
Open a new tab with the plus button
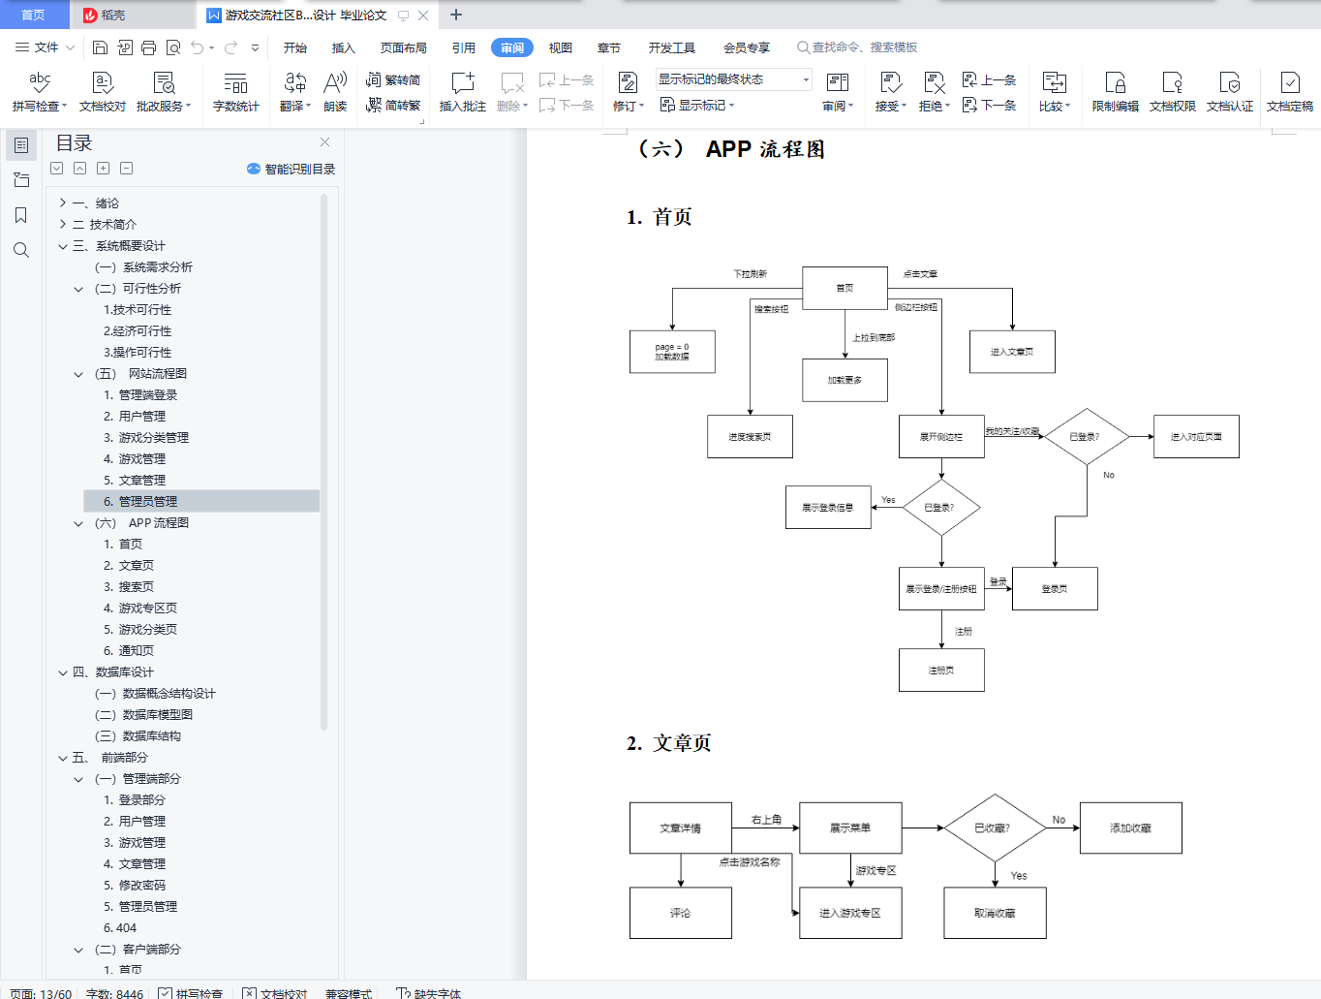(456, 15)
